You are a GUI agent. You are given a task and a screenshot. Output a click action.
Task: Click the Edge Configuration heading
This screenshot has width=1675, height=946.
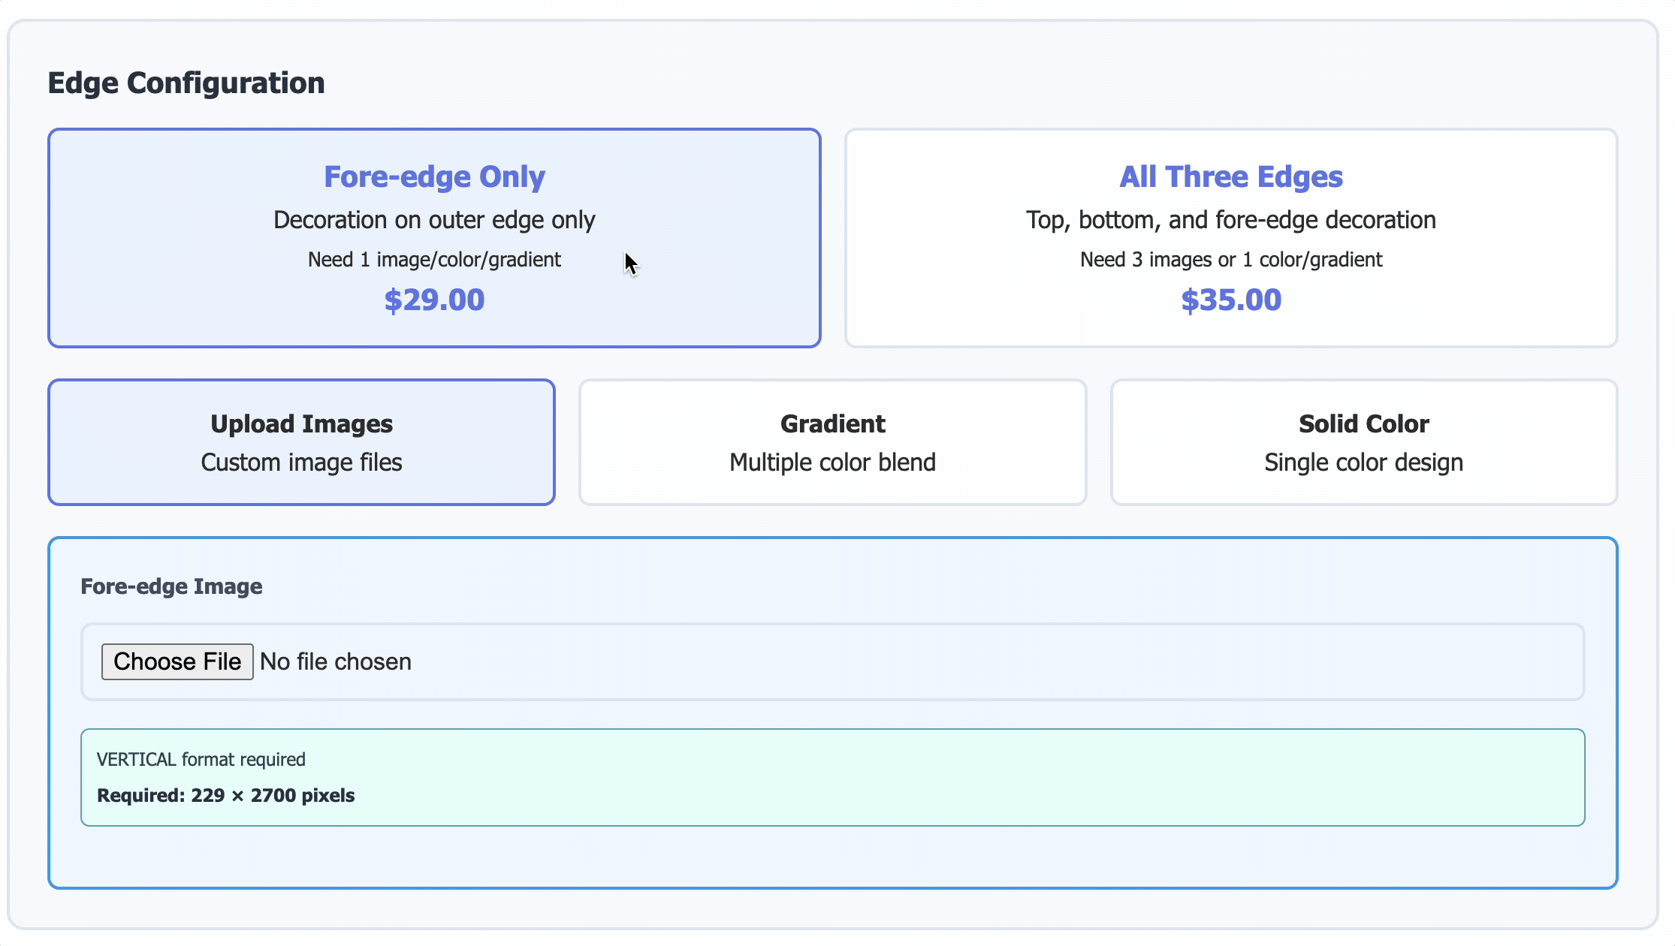pos(186,83)
